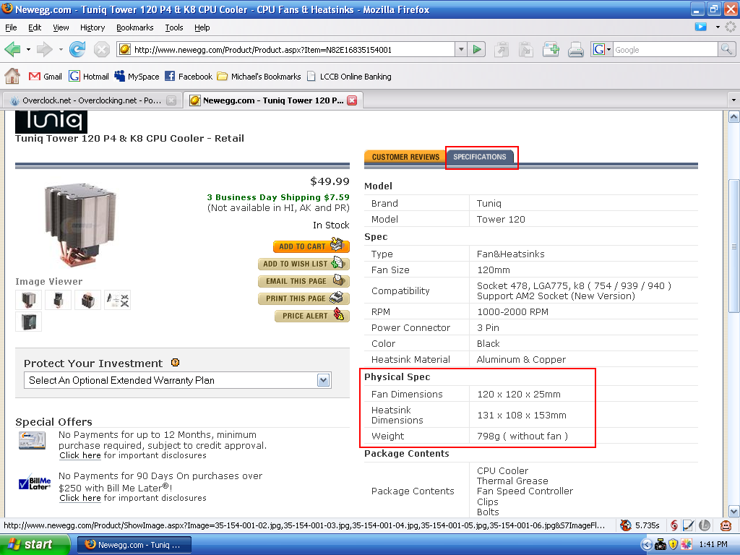Click the grey round icon in the status bar
The width and height of the screenshot is (740, 555).
(705, 525)
